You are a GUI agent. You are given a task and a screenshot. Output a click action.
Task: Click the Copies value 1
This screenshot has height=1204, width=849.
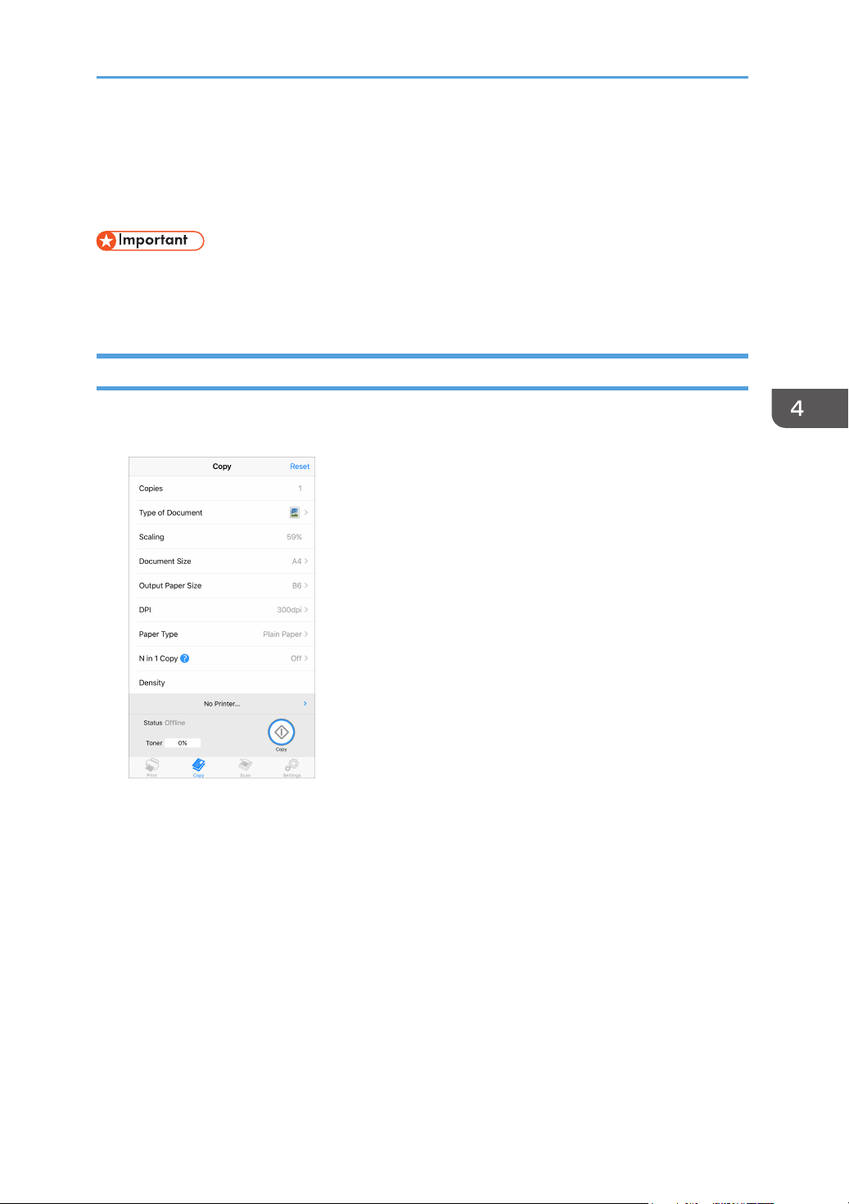[x=300, y=489]
